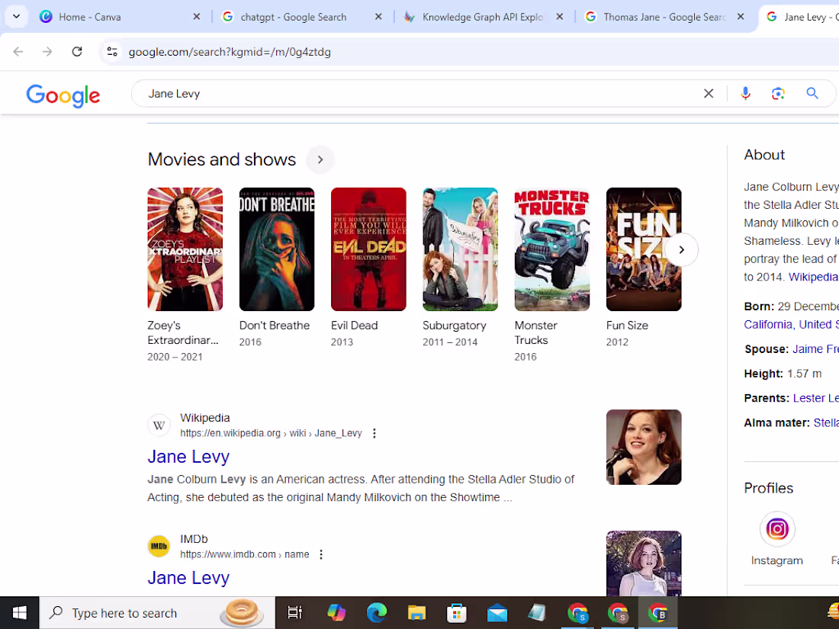Viewport: 839px width, 629px height.
Task: Open Microsoft Edge from the taskbar
Action: tap(377, 612)
